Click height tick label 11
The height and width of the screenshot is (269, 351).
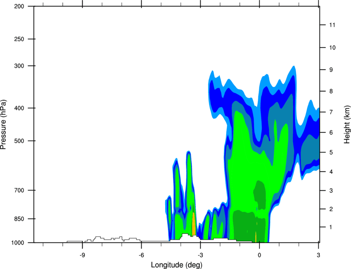(x=332, y=25)
